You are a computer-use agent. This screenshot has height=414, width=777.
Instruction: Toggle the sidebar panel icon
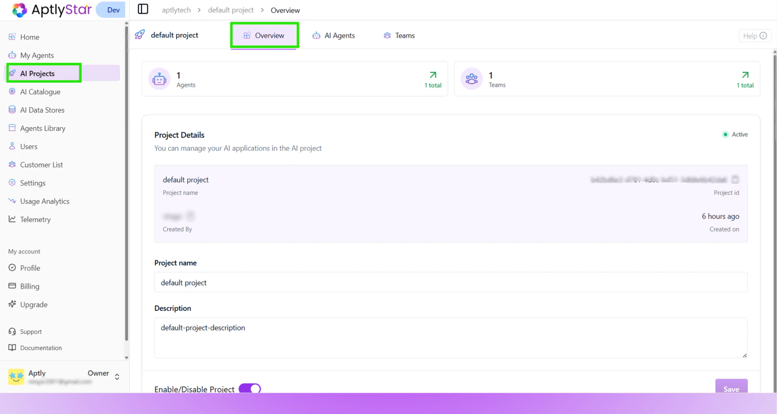pyautogui.click(x=143, y=9)
